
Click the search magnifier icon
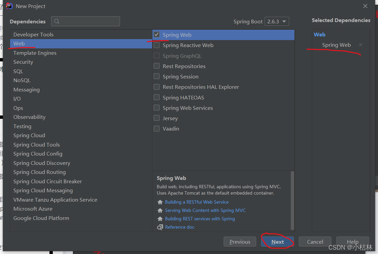point(57,21)
